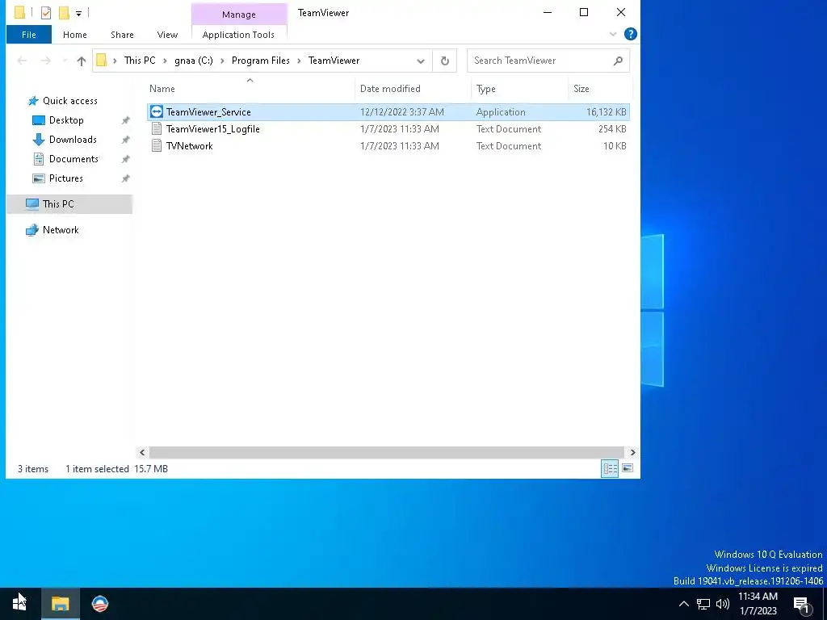Viewport: 827px width, 620px height.
Task: Select the TVNetwork file name
Action: pos(189,146)
